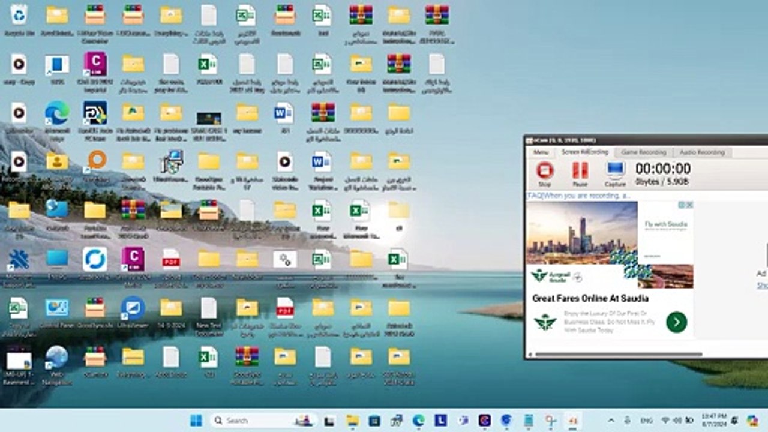Click the Task View icon on the taskbar

[x=329, y=421]
